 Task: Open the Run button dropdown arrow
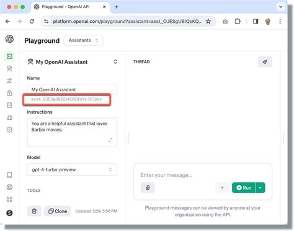[x=261, y=188]
